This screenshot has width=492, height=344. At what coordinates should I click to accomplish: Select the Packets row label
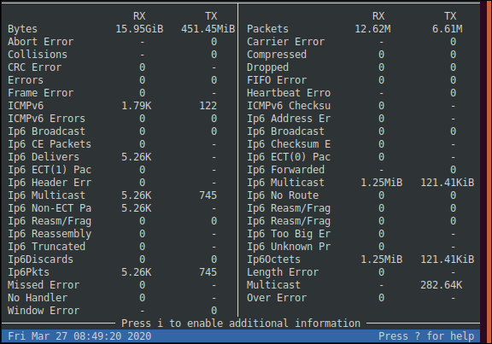pos(267,29)
